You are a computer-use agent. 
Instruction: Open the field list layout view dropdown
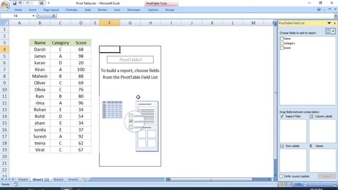[x=331, y=31]
